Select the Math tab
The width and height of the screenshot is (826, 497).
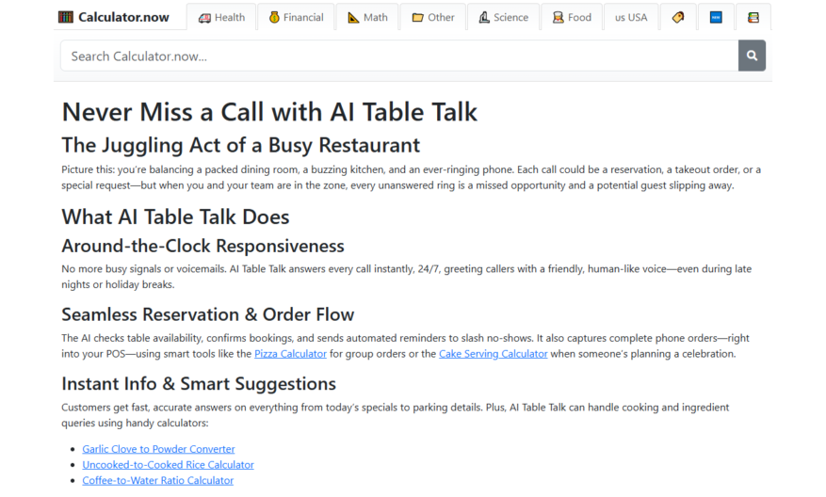pos(367,17)
